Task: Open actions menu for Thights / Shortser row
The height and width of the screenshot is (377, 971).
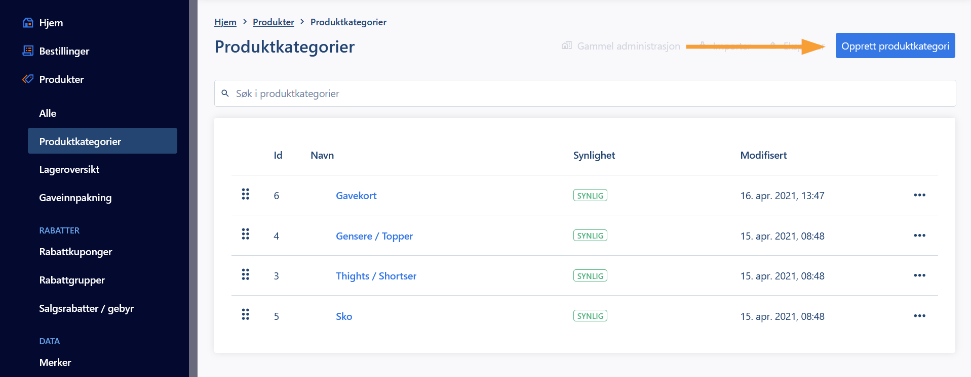Action: coord(919,275)
